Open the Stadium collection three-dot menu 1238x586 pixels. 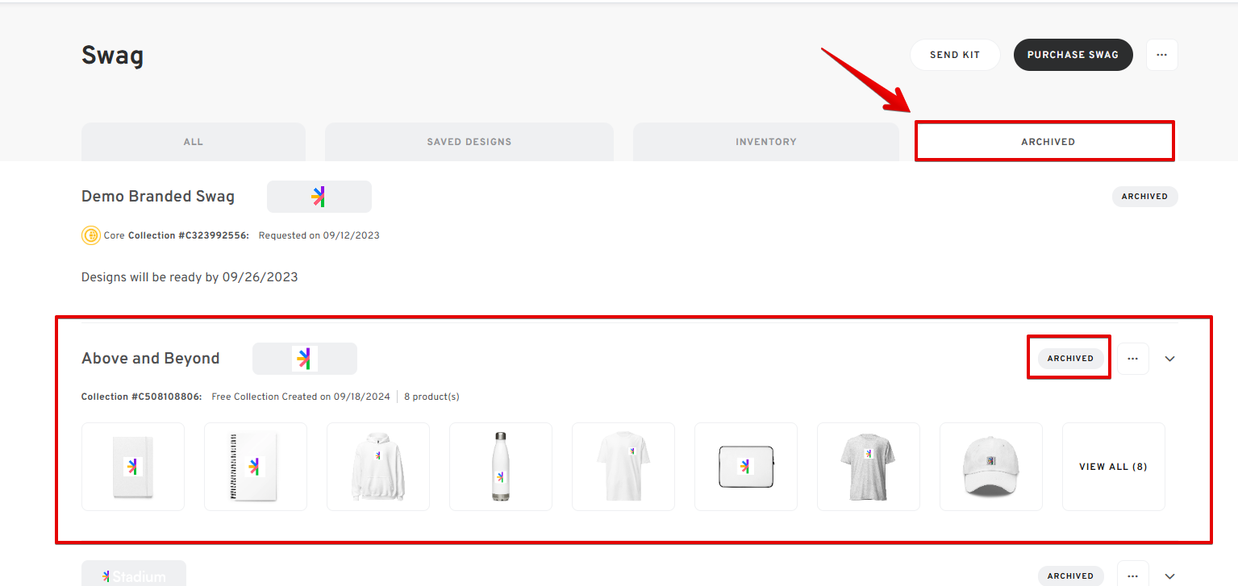coord(1132,576)
